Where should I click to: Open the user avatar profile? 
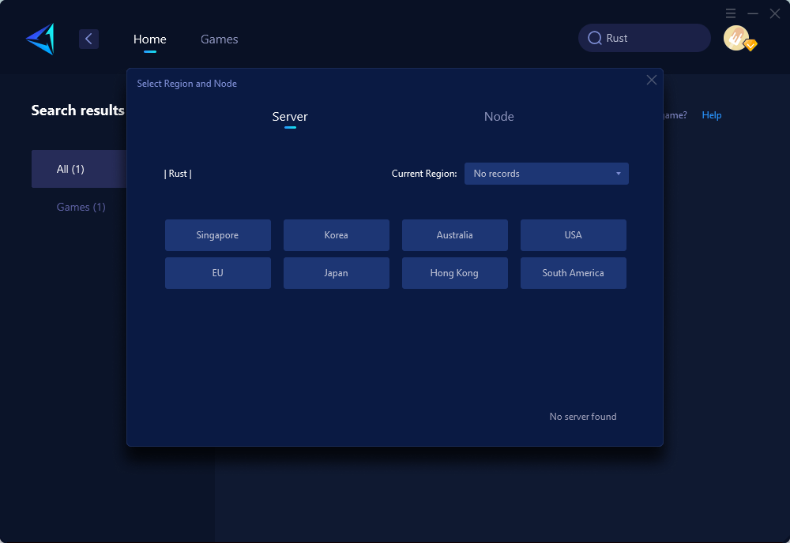point(736,38)
